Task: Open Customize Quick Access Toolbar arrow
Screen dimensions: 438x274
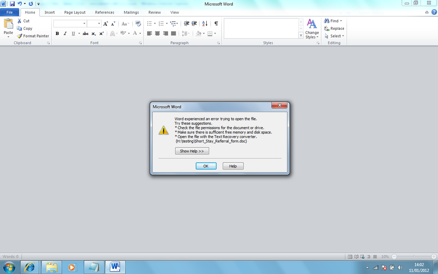Action: 38,4
